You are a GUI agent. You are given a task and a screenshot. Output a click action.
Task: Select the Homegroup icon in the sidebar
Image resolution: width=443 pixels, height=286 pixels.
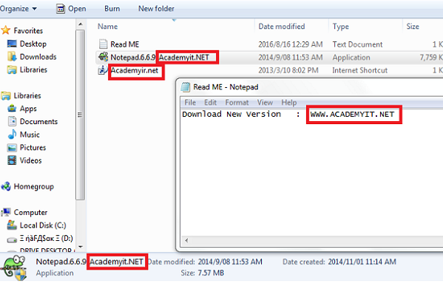pyautogui.click(x=6, y=186)
